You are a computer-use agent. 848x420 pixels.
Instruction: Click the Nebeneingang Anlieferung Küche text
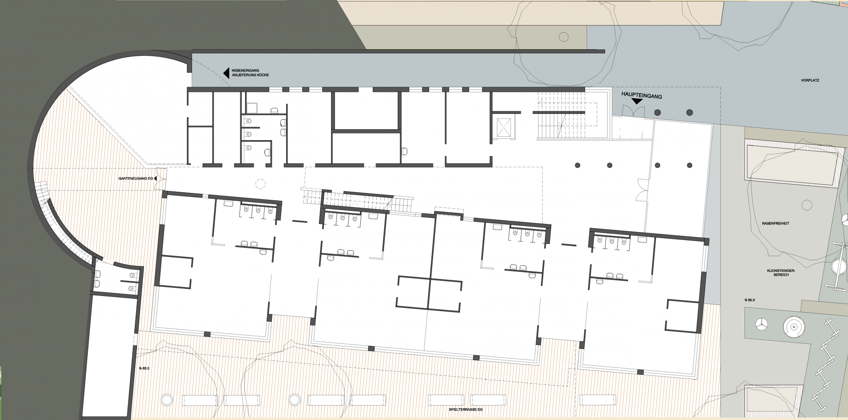pos(250,73)
